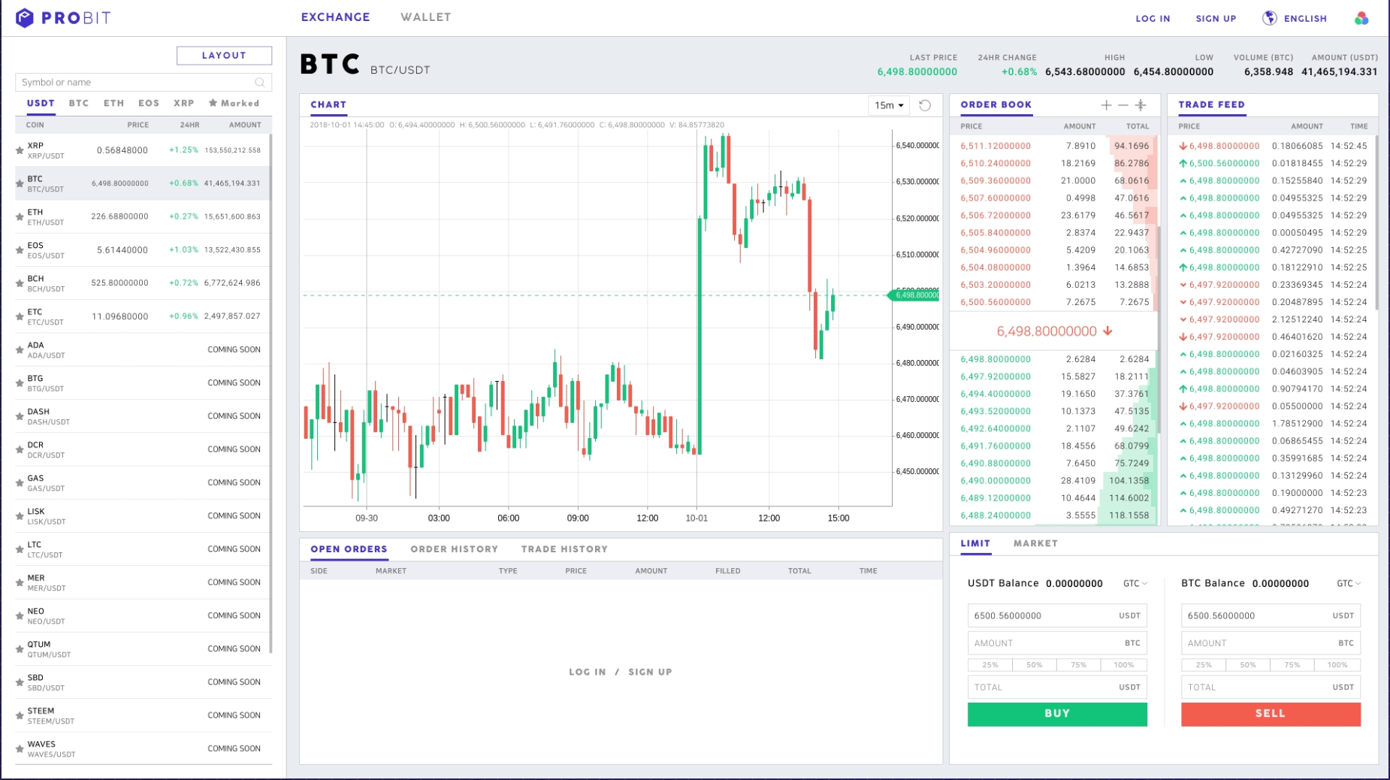Click Log In in the Open Orders panel
This screenshot has width=1390, height=780.
click(587, 672)
